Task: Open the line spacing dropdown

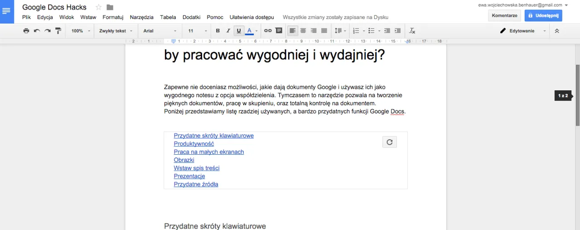Action: tap(340, 31)
